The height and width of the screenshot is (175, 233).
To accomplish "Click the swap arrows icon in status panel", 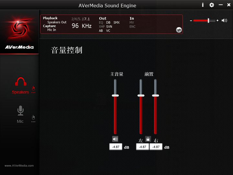I will (179, 30).
